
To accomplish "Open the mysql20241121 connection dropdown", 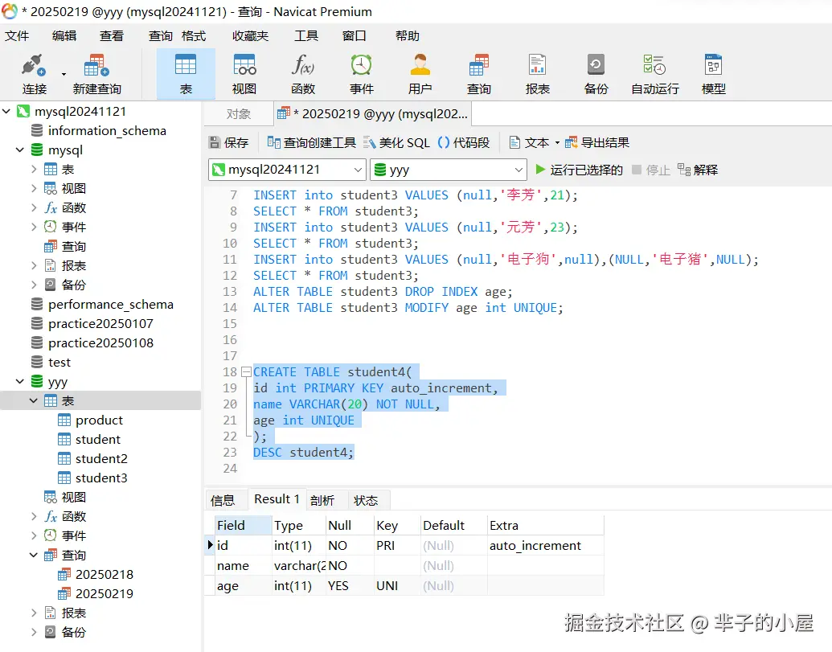I will (x=287, y=170).
